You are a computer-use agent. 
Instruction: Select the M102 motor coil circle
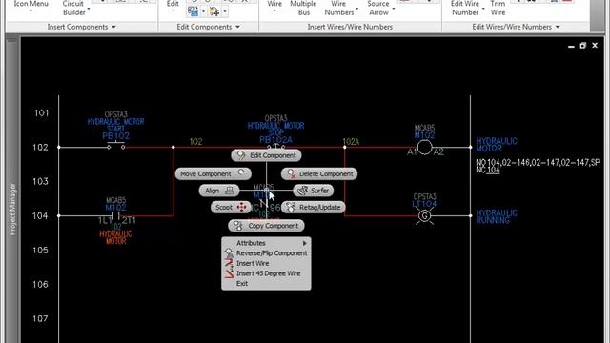pos(424,148)
